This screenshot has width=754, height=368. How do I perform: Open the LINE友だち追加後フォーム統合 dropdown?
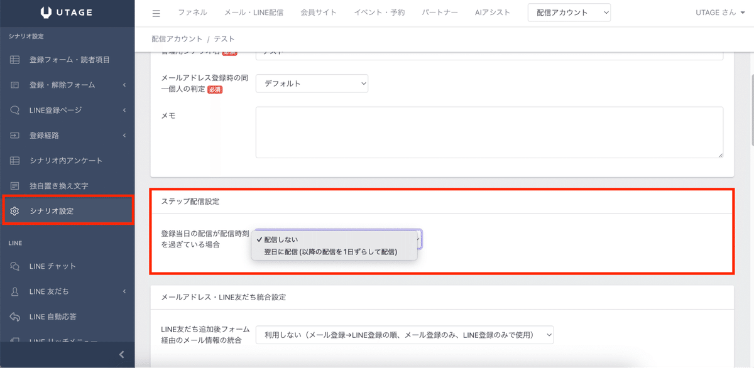click(405, 335)
